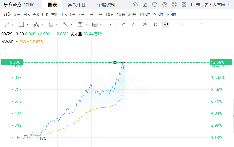Click the pencil edit drawing icon
This screenshot has width=234, height=147.
click(x=123, y=25)
